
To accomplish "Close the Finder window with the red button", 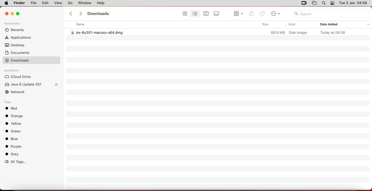I will click(x=7, y=14).
